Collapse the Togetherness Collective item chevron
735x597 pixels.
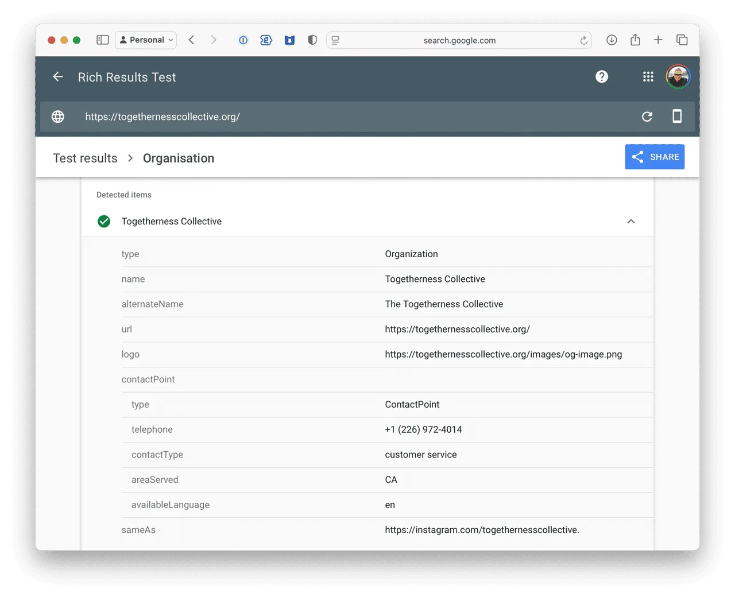point(631,222)
